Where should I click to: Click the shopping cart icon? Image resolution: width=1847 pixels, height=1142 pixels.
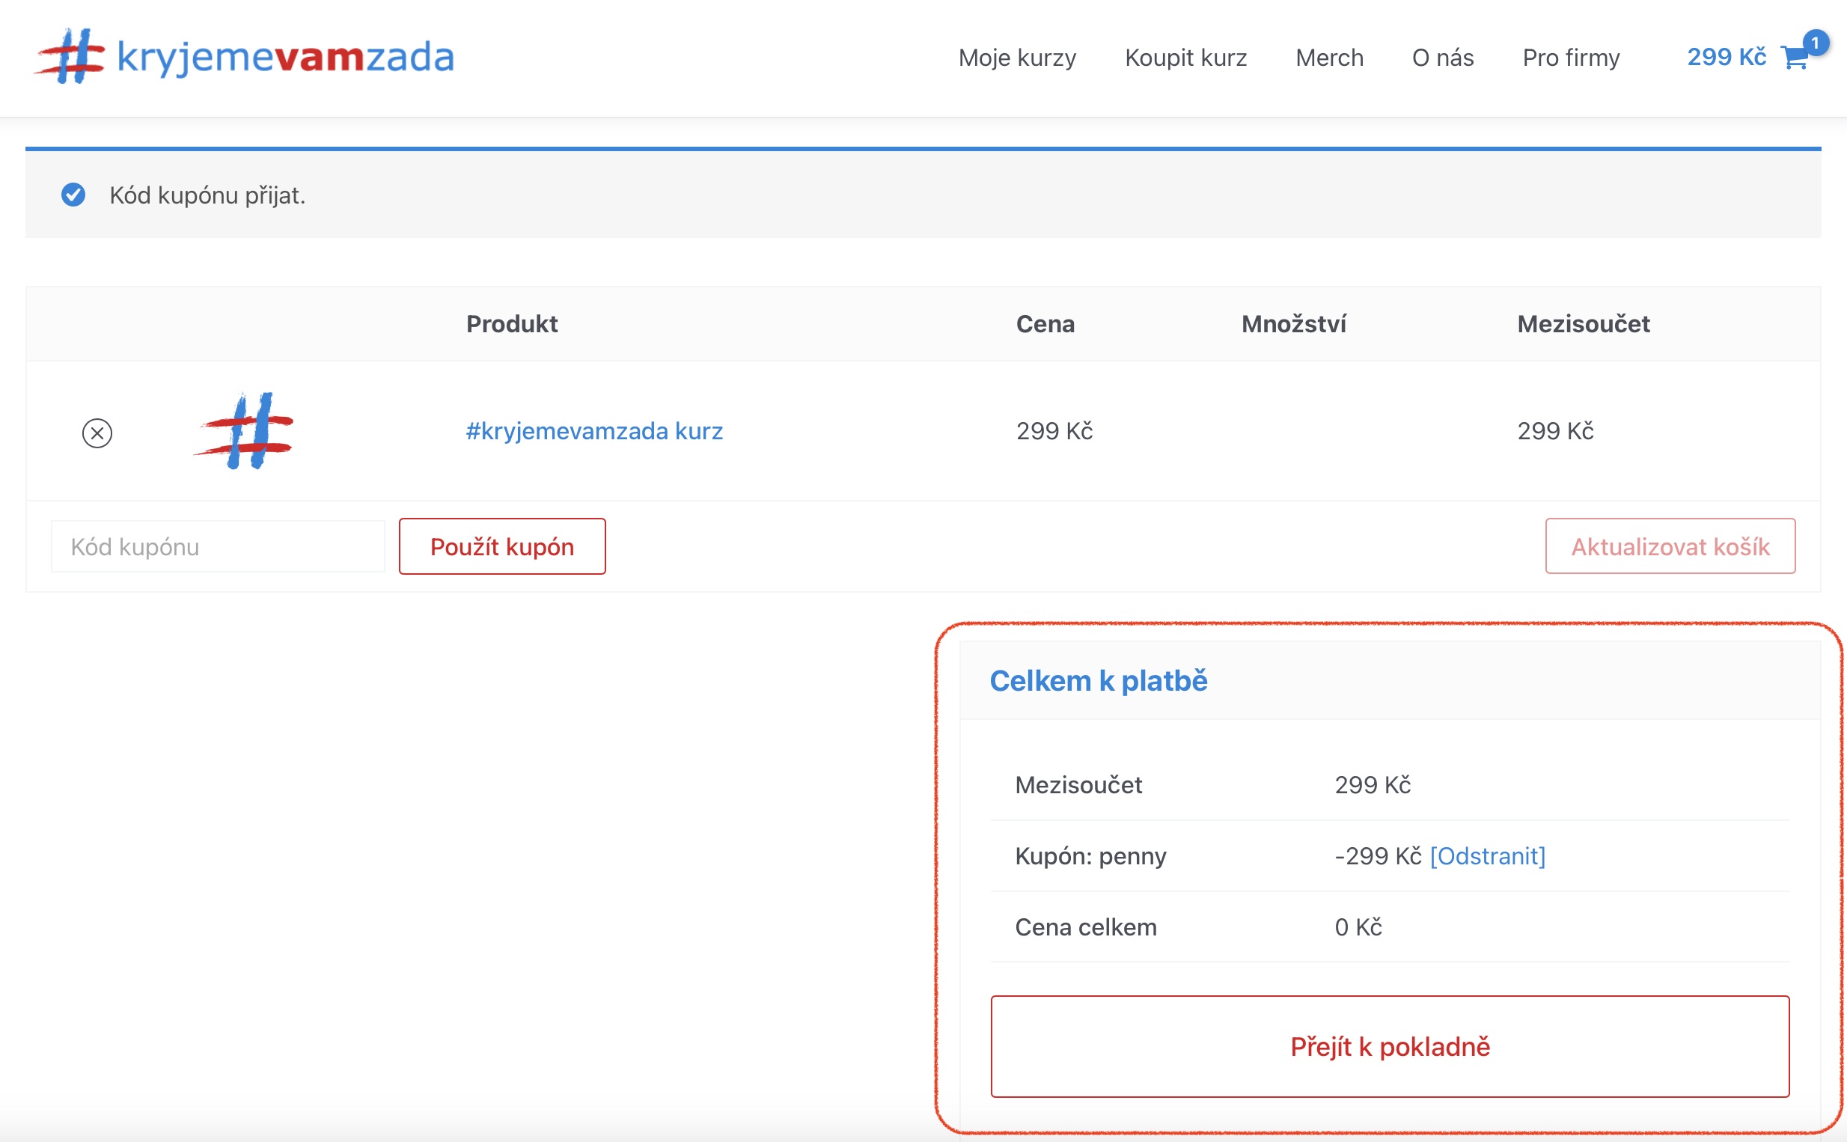coord(1792,58)
